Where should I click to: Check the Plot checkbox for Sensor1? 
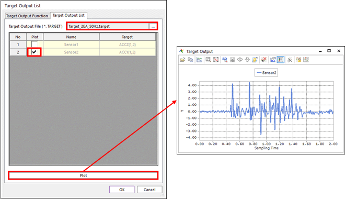(x=34, y=45)
